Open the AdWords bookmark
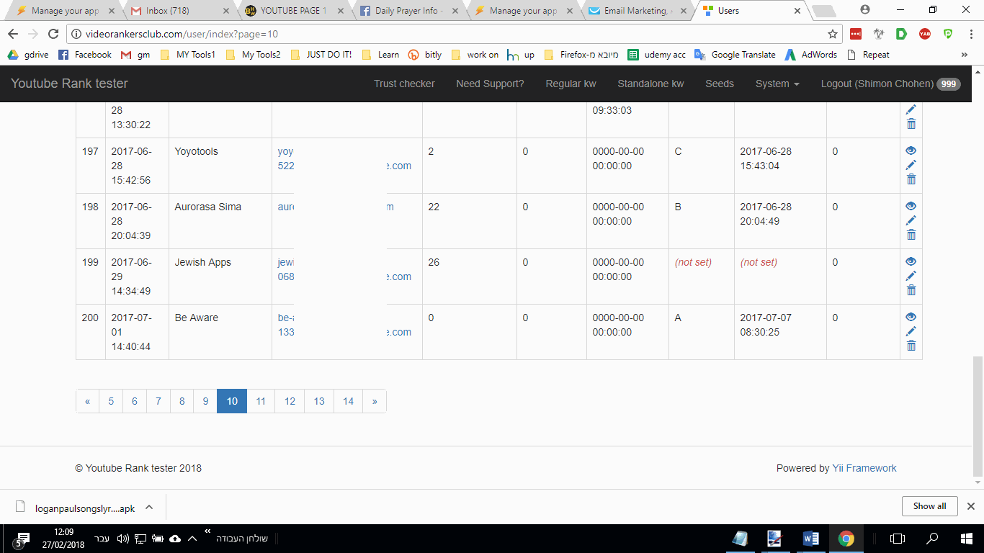The height and width of the screenshot is (553, 984). pyautogui.click(x=811, y=55)
